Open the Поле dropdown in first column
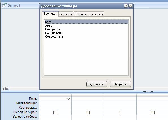 click(69, 99)
